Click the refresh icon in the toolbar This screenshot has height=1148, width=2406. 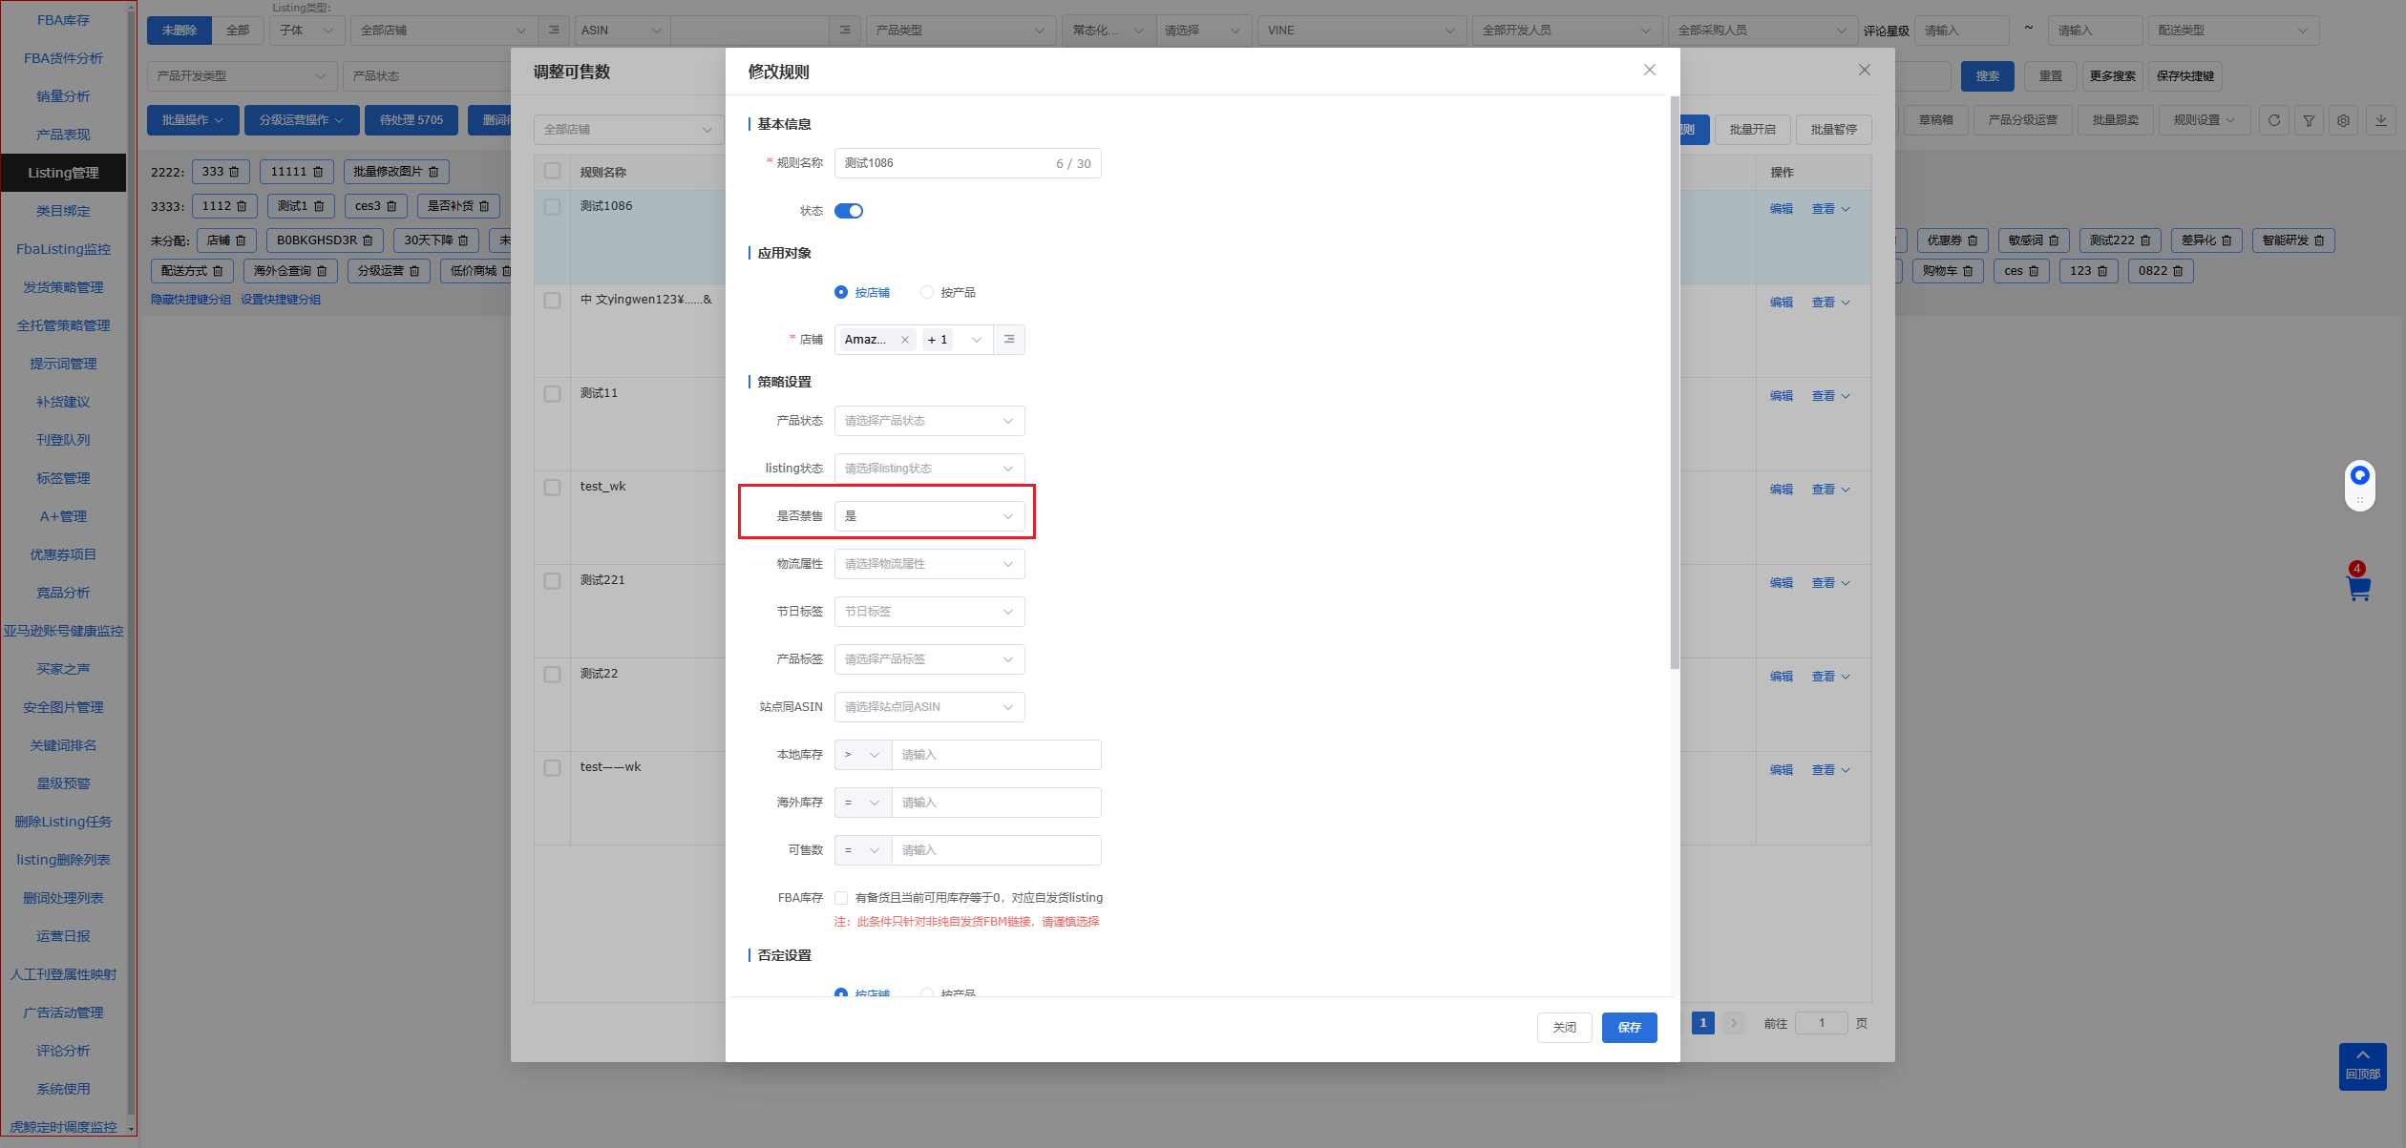[x=2274, y=120]
